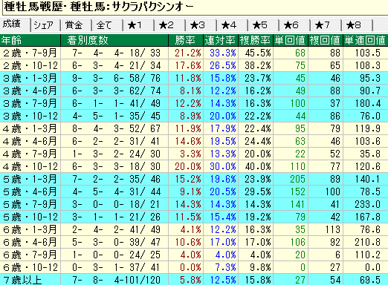Select the ★5 tab
This screenshot has height=285, width=388.
pos(263,25)
